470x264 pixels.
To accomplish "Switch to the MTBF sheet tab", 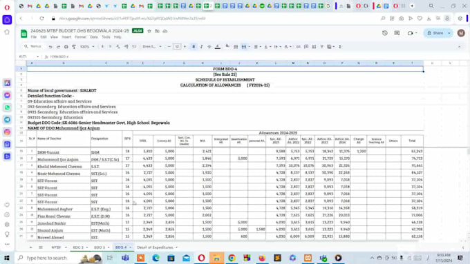I will coord(56,247).
